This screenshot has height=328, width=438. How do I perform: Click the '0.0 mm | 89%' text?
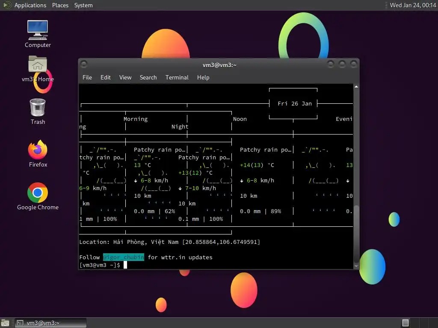260,211
